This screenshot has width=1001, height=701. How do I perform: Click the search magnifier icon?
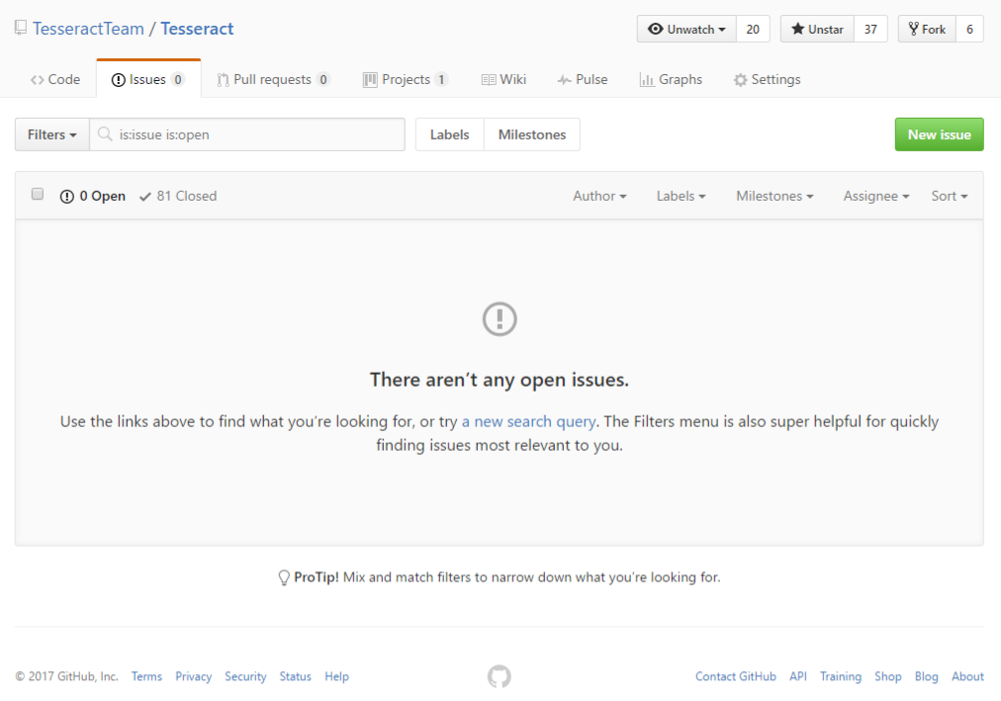click(x=105, y=133)
